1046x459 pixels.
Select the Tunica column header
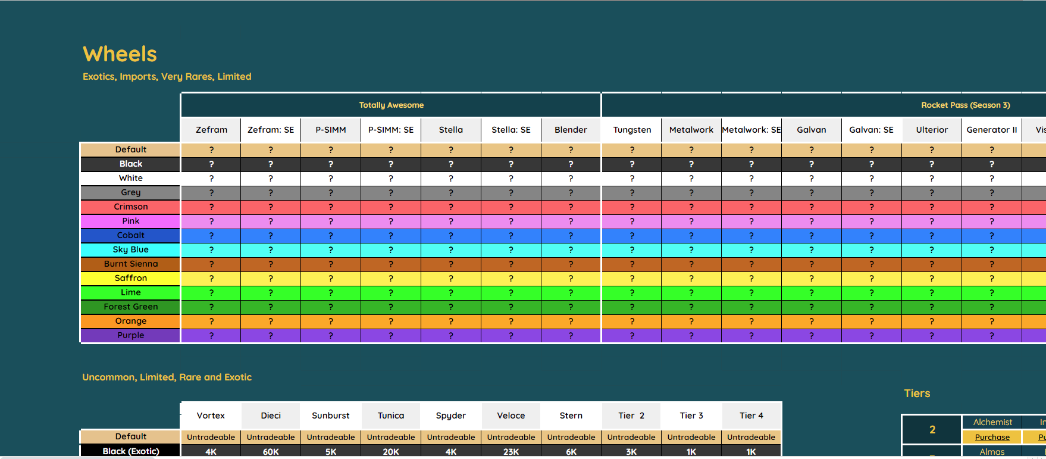(391, 416)
